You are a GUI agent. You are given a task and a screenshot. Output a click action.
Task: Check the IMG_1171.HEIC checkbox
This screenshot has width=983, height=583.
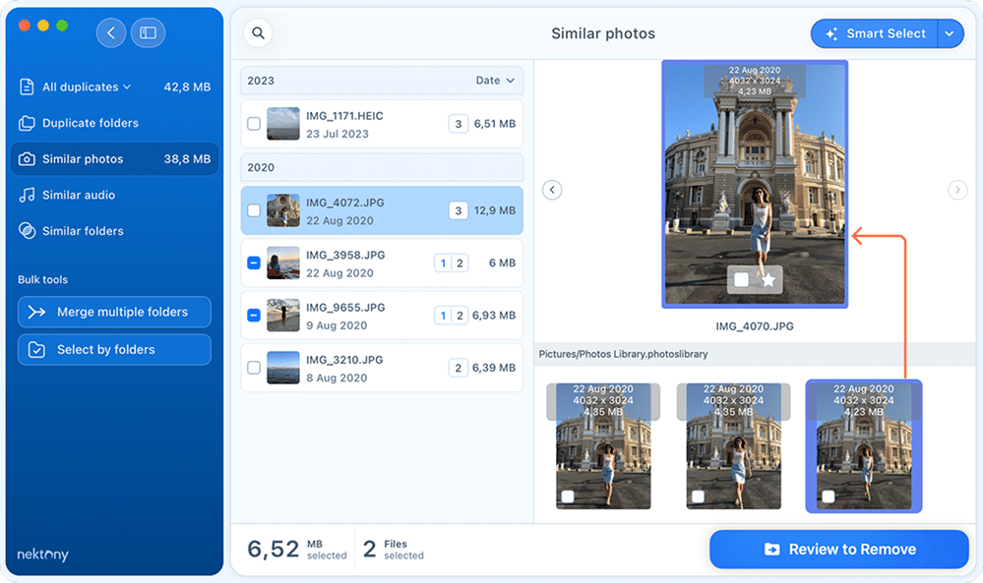click(253, 123)
